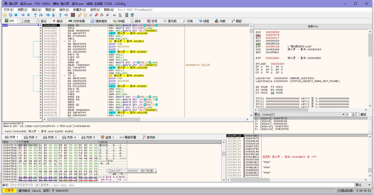Click the registers panel horizontal scrollbar

point(311,110)
